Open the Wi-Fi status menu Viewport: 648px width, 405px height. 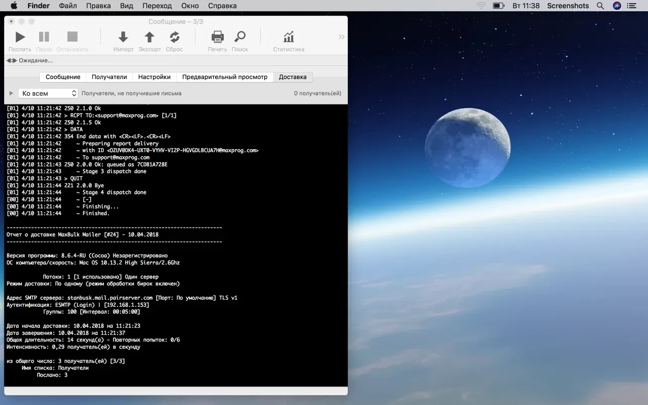tap(481, 6)
